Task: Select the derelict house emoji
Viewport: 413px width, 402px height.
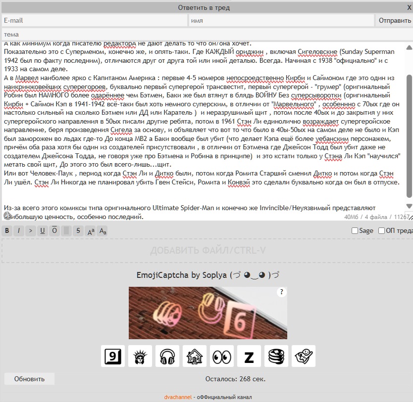Action: pyautogui.click(x=195, y=356)
